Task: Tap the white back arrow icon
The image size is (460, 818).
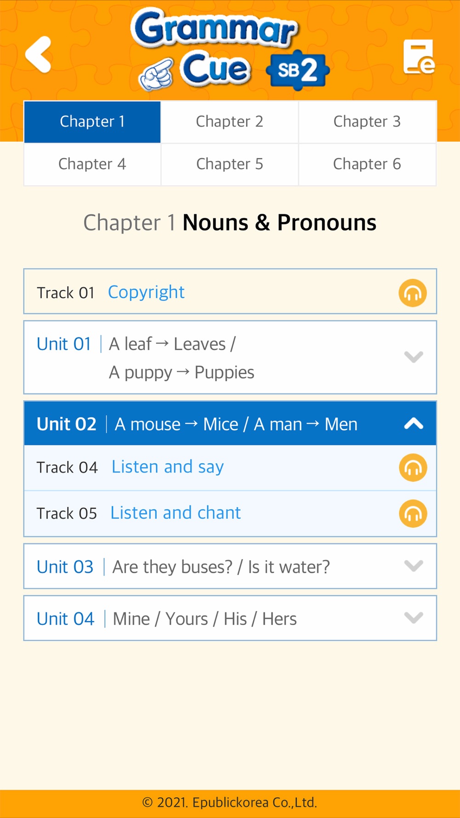Action: [38, 54]
